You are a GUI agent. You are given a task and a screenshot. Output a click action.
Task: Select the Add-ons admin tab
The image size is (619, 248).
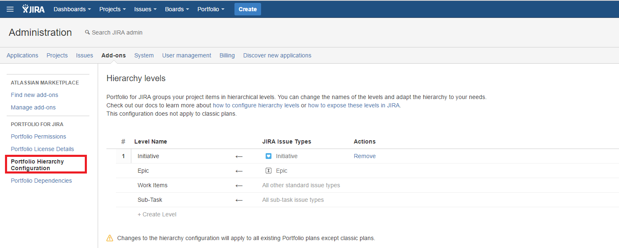(x=113, y=55)
